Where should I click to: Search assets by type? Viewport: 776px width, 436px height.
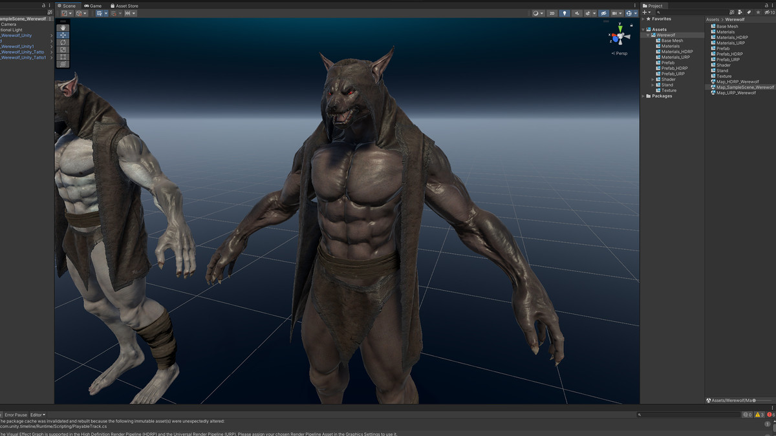point(740,12)
